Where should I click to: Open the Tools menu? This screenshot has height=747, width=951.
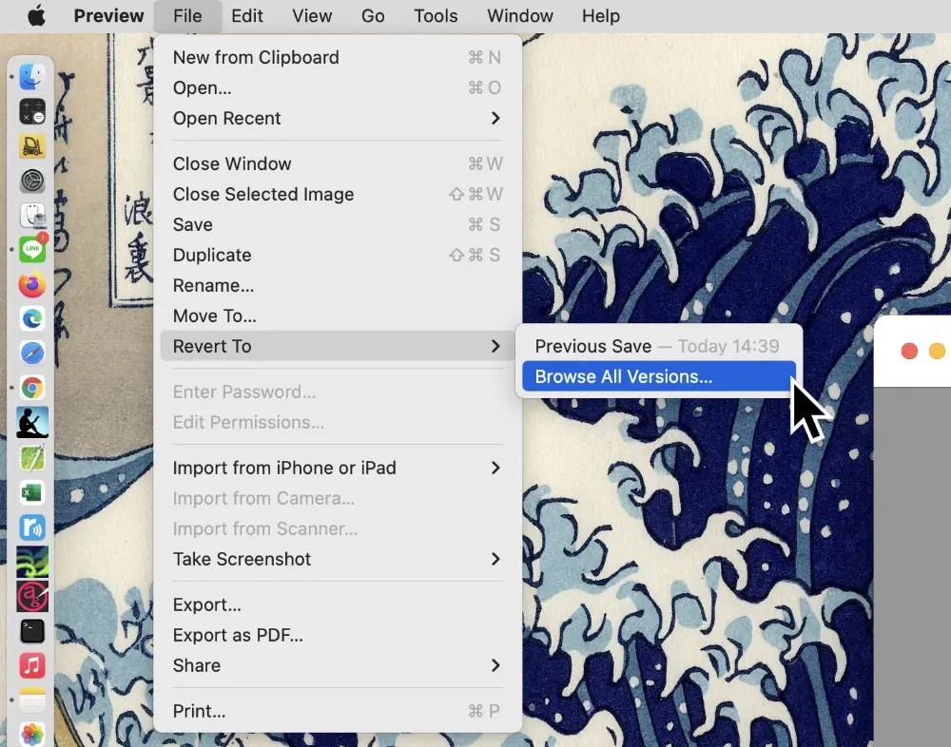tap(436, 16)
